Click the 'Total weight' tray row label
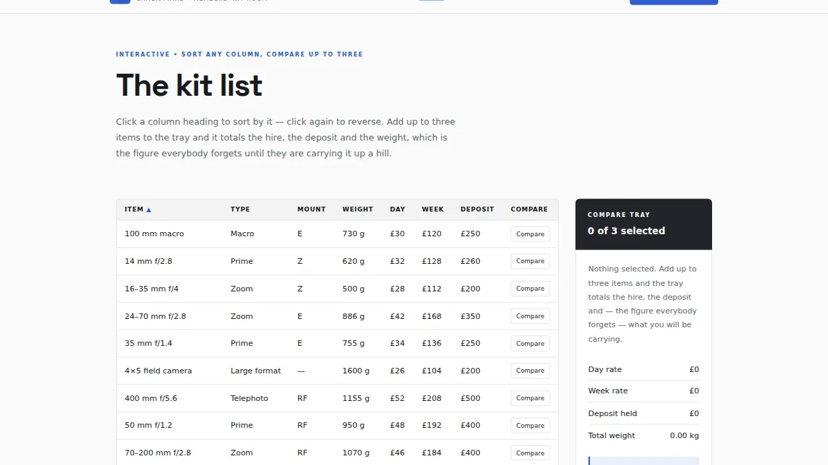Image resolution: width=828 pixels, height=465 pixels. 612,435
